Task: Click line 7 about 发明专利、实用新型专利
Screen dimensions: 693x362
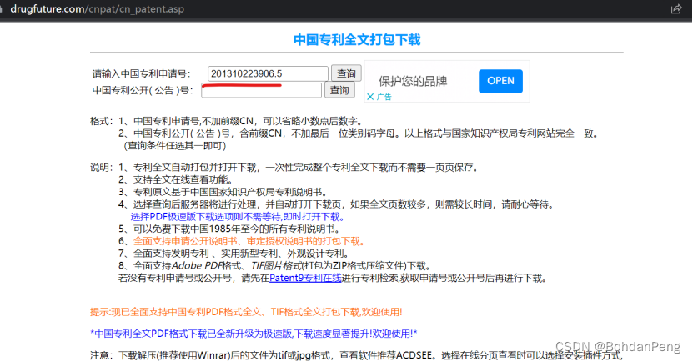Action: [x=234, y=254]
